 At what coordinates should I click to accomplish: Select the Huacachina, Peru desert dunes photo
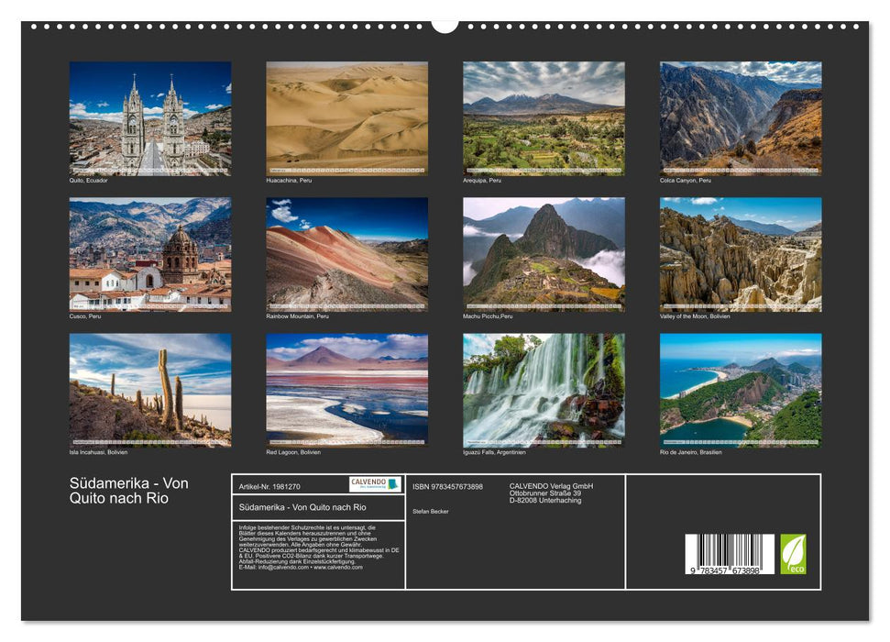click(x=346, y=118)
